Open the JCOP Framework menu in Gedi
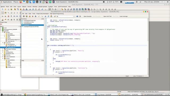Viewport: 170px width, 96px height. pyautogui.click(x=63, y=7)
